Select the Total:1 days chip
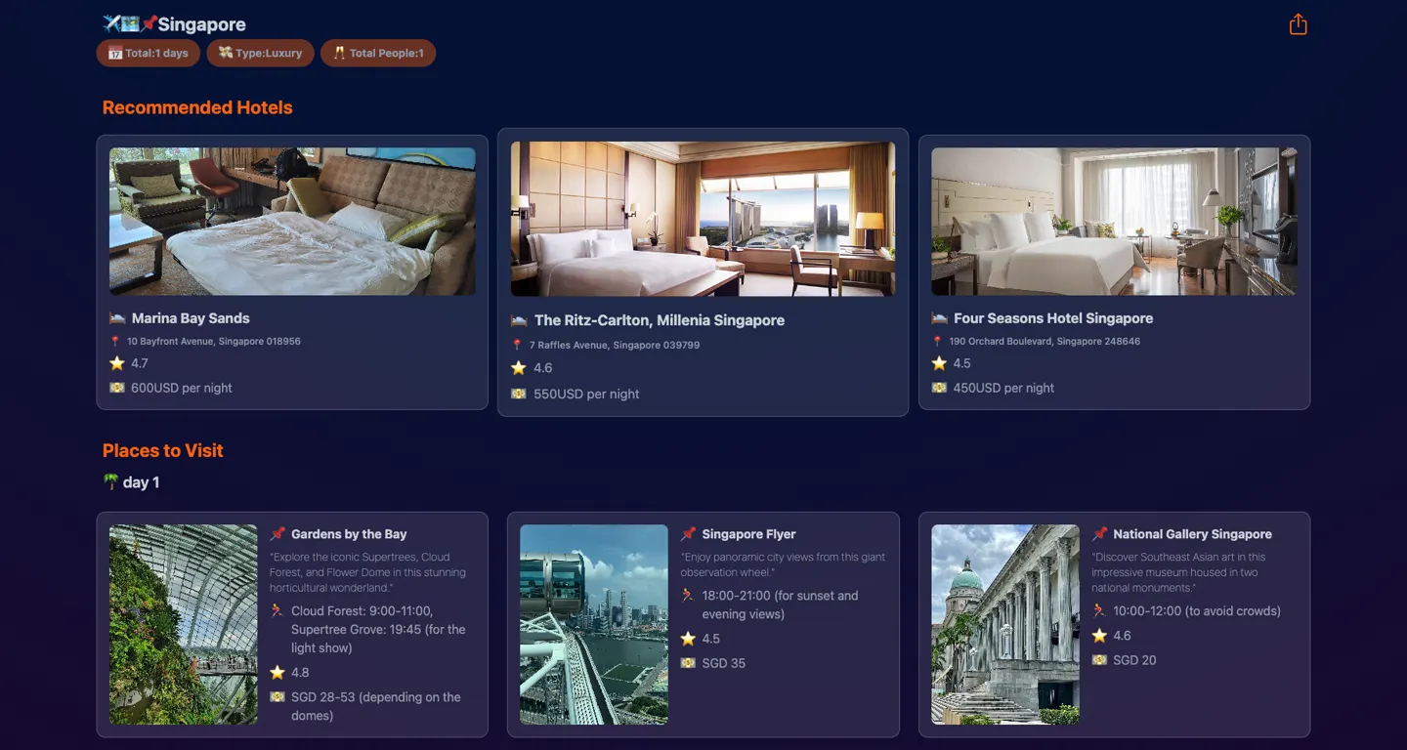The height and width of the screenshot is (750, 1407). coord(149,53)
